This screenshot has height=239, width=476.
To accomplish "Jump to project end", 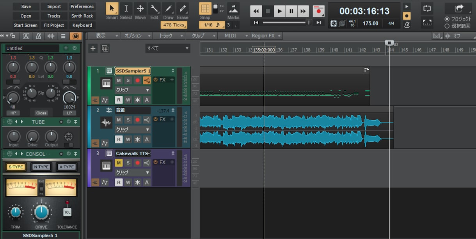I will point(318,23).
